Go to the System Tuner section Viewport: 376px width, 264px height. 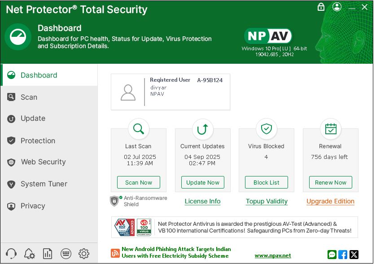[x=44, y=184]
